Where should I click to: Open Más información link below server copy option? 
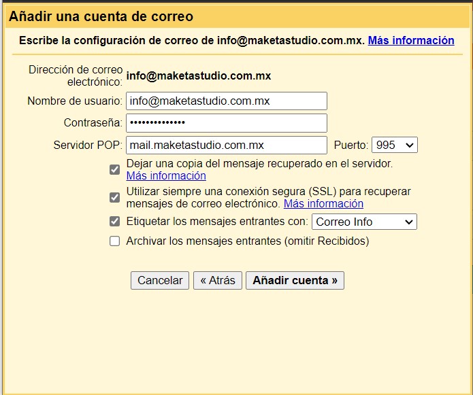pyautogui.click(x=166, y=176)
